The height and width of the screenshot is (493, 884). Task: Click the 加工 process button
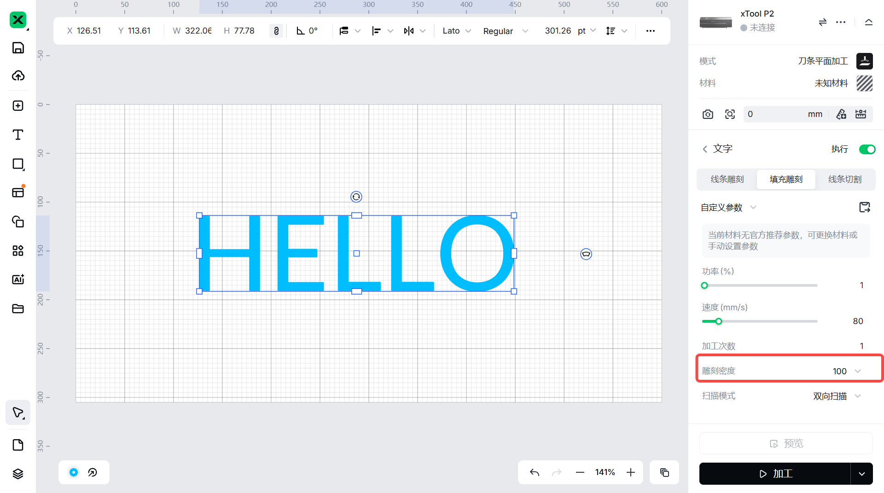775,474
